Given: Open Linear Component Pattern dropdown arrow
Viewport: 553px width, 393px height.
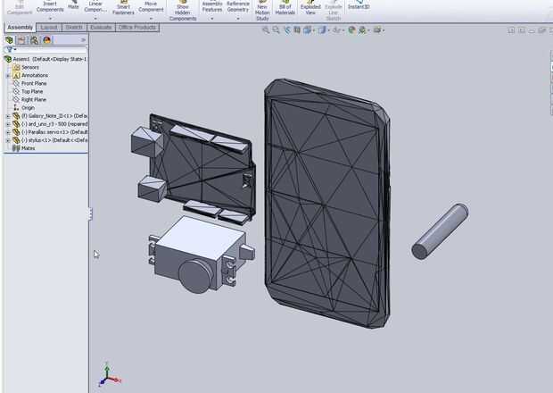Looking at the screenshot, I should [95, 18].
